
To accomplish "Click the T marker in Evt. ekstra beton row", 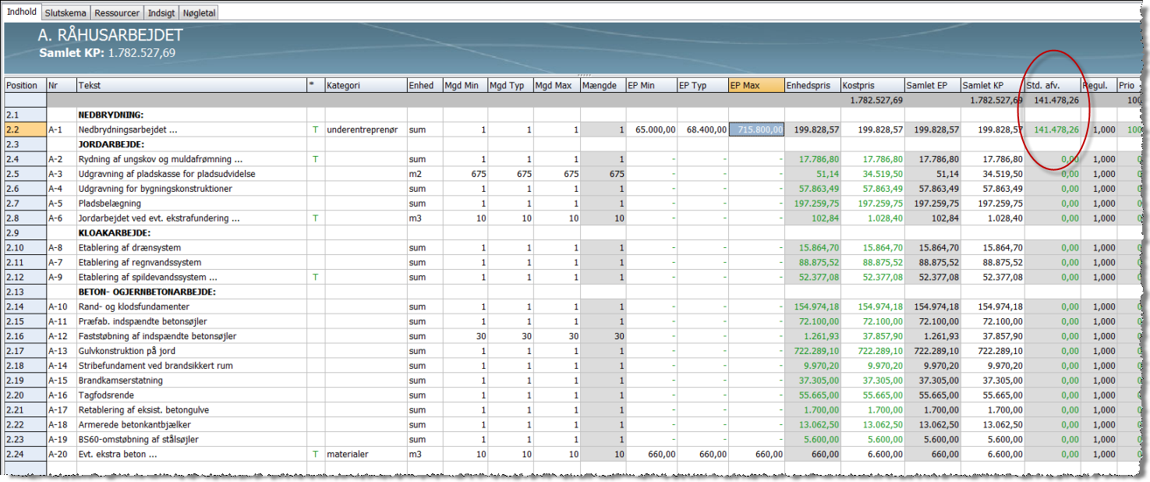I will point(316,454).
